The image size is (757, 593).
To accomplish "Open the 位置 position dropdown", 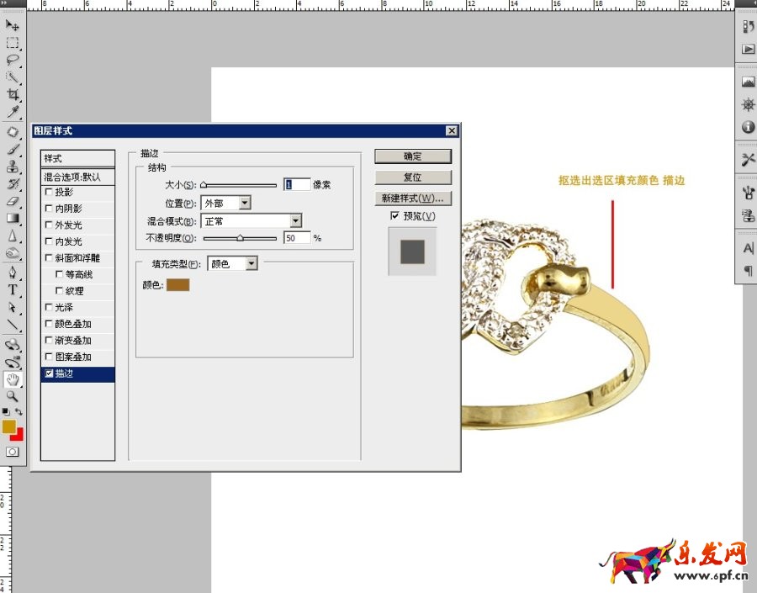I will pos(244,203).
